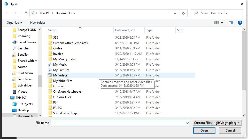248x139 pixels.
Task: Click navigation pane scroll down arrow
Action: click(x=40, y=115)
